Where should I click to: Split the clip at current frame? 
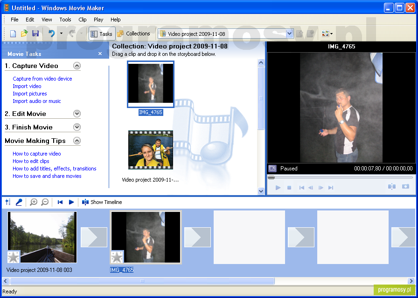(391, 187)
